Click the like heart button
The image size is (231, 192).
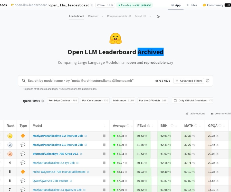point(101,5)
